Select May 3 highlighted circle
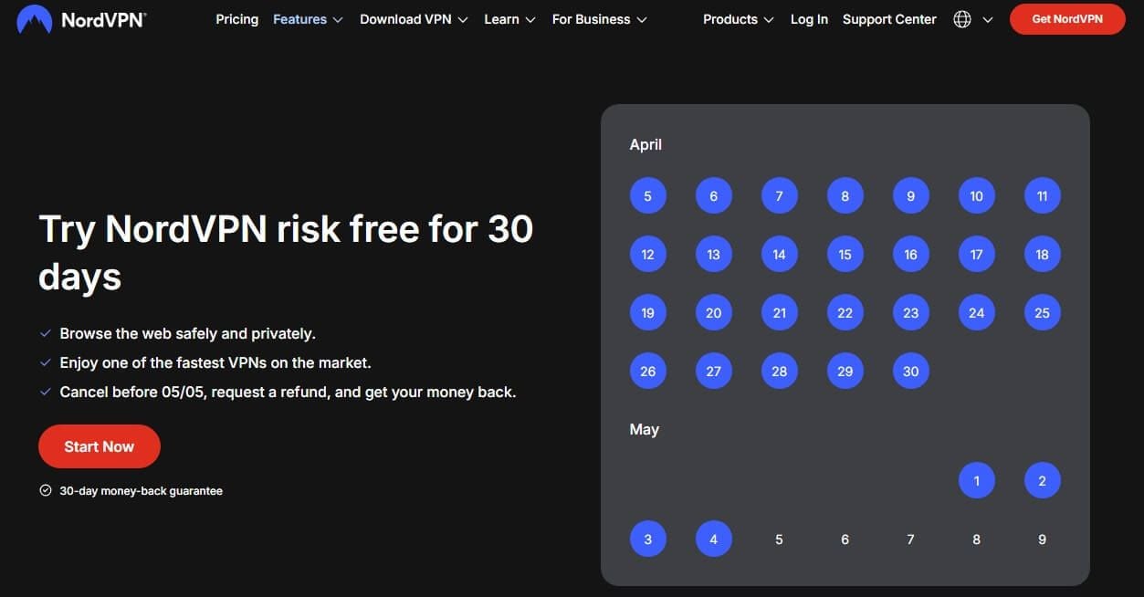1144x597 pixels. click(647, 539)
